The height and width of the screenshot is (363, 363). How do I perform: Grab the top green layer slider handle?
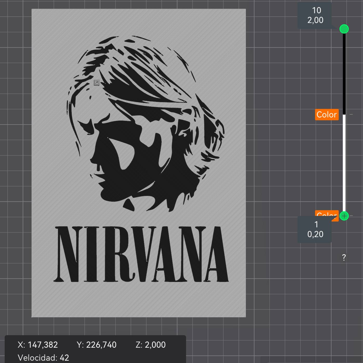coord(344,29)
